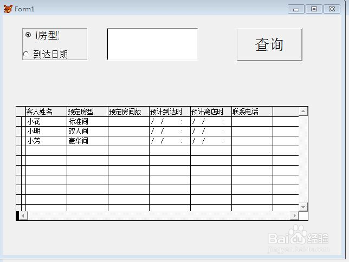Select the 豪华间 cell

coord(87,141)
